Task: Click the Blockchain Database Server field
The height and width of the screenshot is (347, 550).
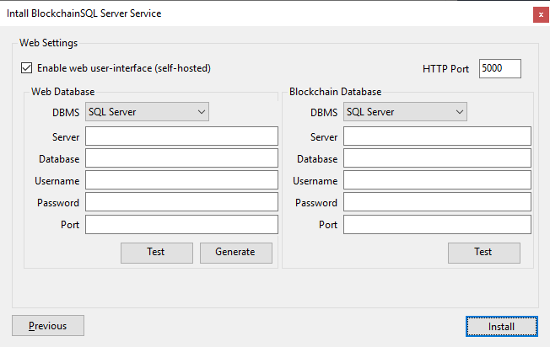Action: (437, 136)
